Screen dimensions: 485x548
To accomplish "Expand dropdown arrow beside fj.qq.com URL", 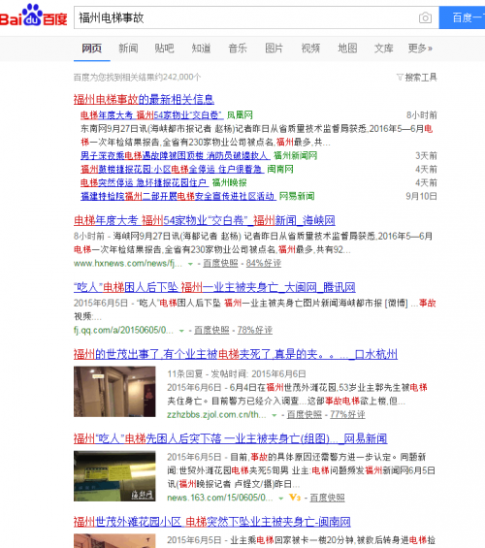I will 181,331.
